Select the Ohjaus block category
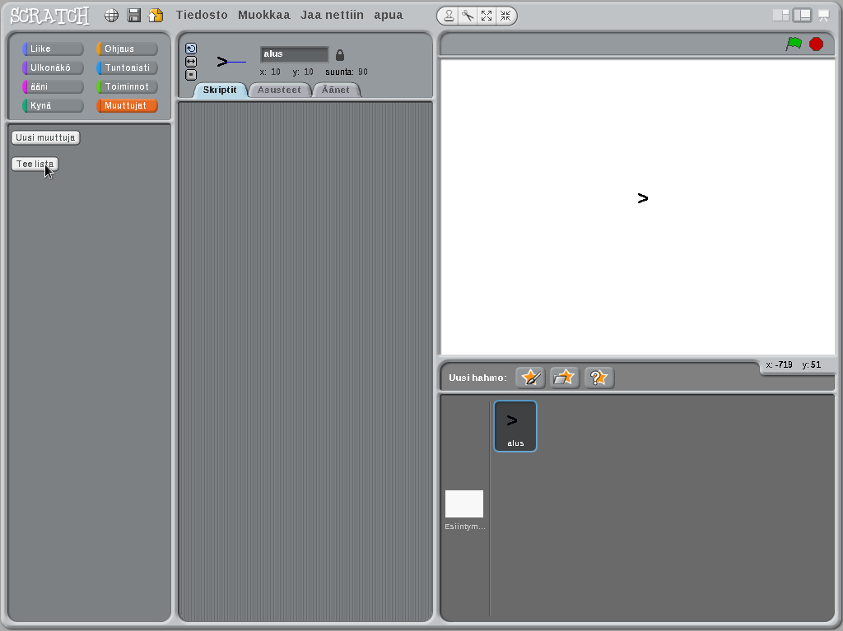Image resolution: width=843 pixels, height=631 pixels. click(127, 49)
